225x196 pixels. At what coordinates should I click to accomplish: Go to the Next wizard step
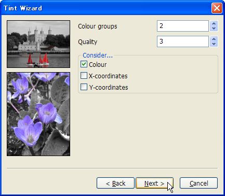point(154,183)
